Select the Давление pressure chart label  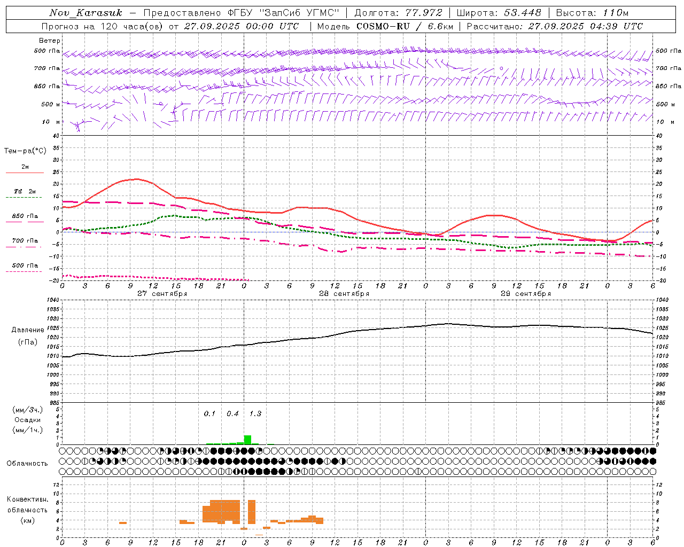click(28, 330)
